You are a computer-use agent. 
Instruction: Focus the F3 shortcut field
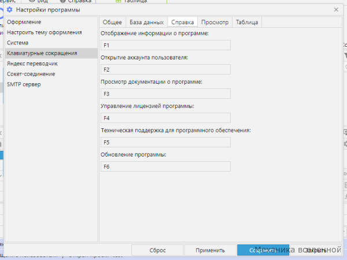[165, 94]
